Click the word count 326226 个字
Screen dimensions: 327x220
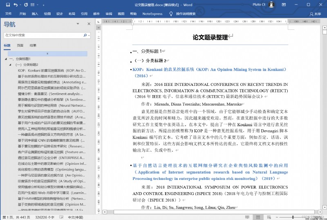[45, 218]
